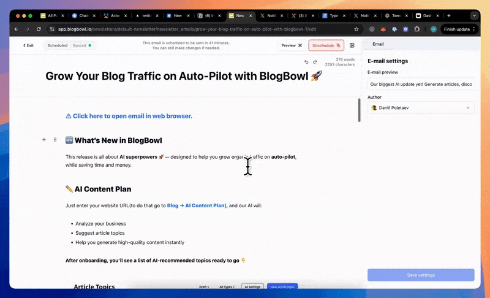Open the browser profile avatar
This screenshot has height=298, width=490.
tap(434, 29)
